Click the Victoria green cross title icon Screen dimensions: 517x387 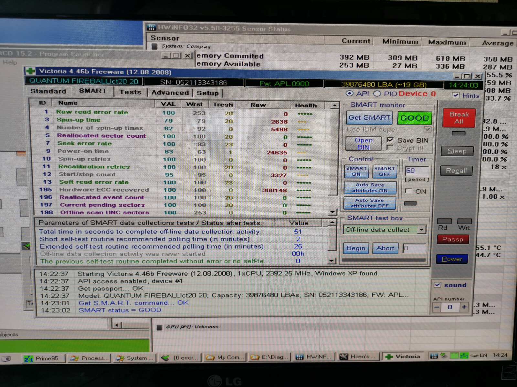(x=31, y=71)
